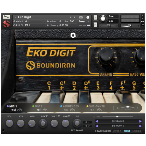Click the MIC 2 link icon

45,110
